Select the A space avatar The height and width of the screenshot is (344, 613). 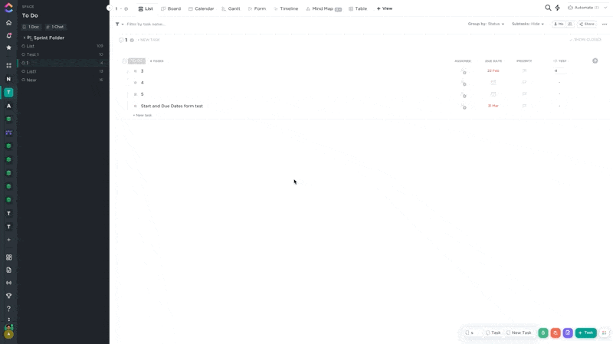(8, 106)
